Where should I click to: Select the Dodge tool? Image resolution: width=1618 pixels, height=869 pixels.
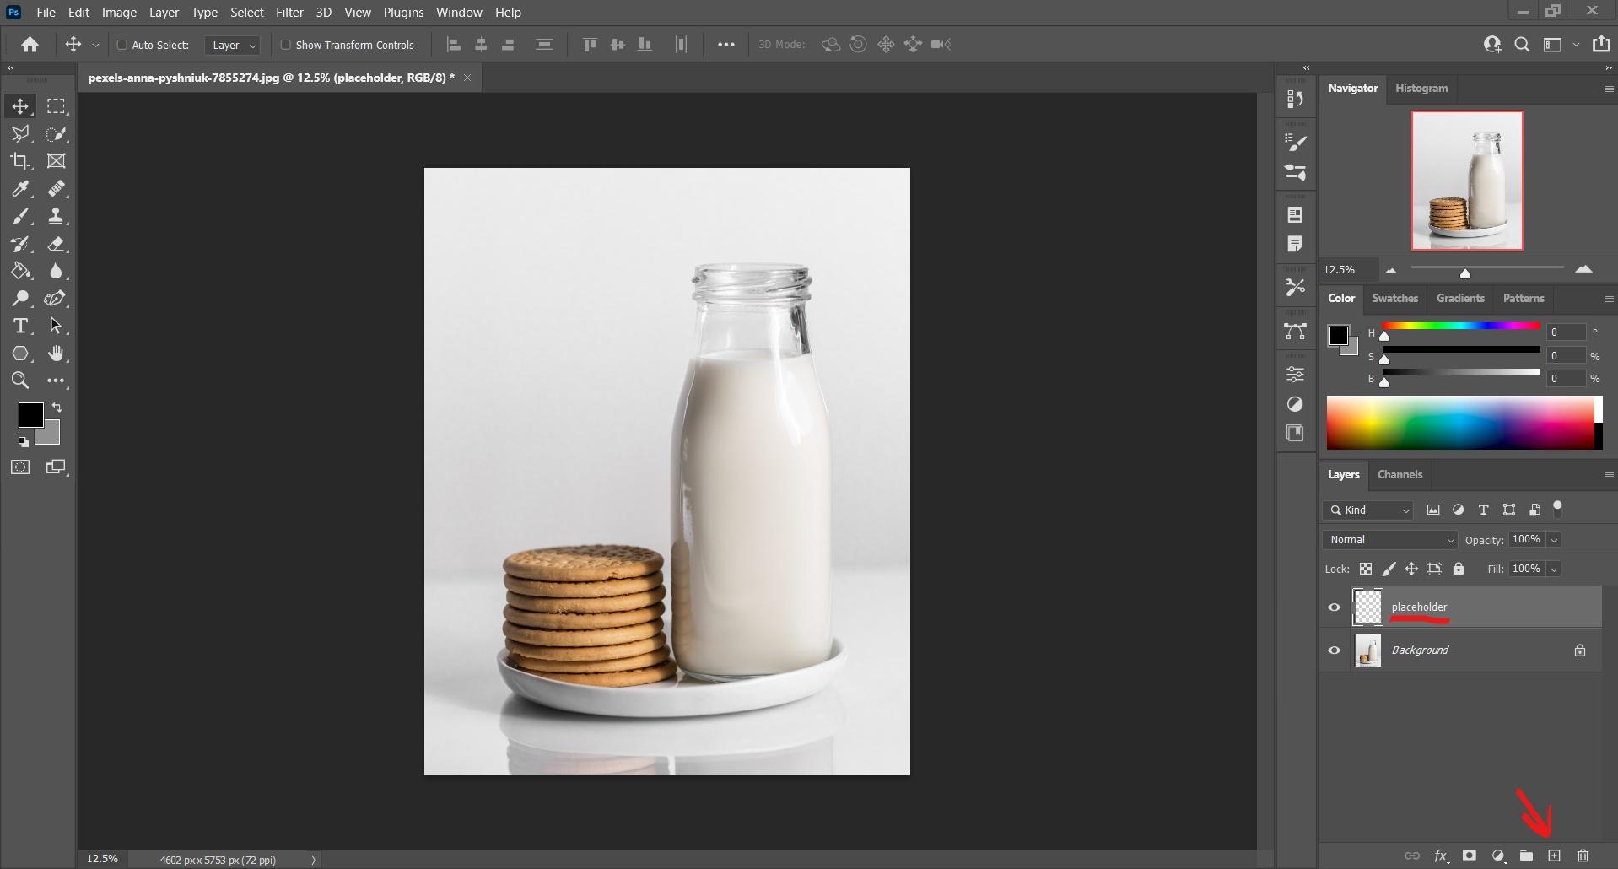(x=20, y=299)
